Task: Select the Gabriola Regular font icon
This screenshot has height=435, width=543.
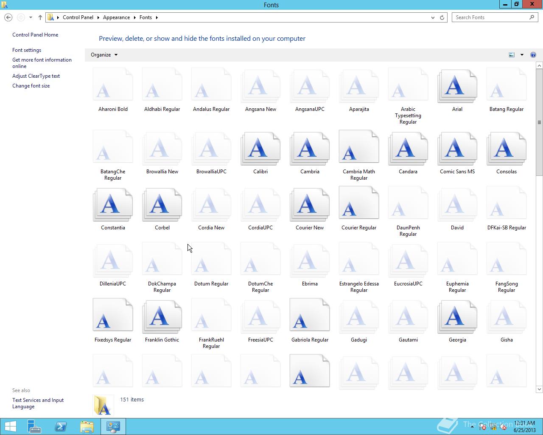Action: click(x=310, y=315)
